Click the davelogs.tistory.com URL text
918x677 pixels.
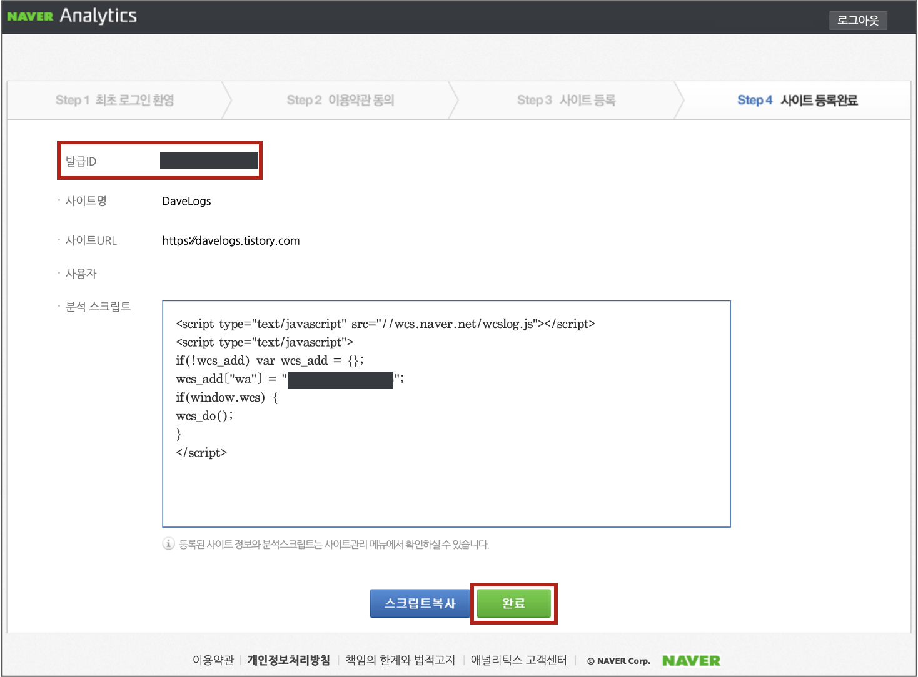(231, 240)
